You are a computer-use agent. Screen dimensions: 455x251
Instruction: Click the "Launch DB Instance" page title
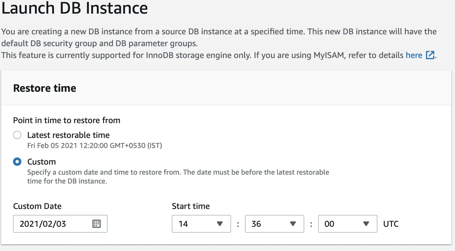(75, 8)
